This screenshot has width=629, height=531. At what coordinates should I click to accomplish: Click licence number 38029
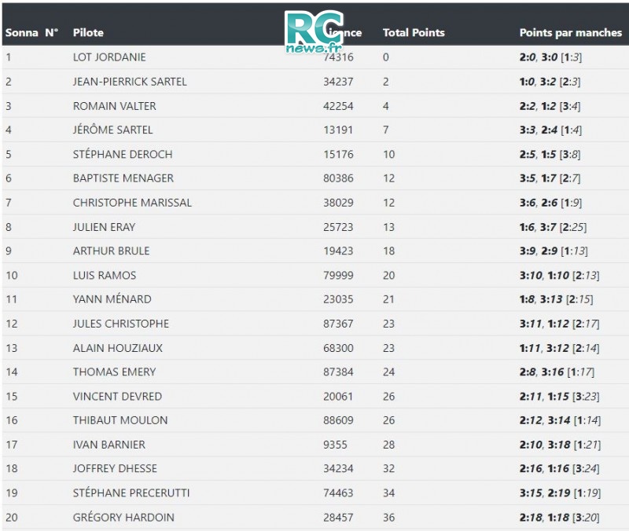[x=338, y=203]
